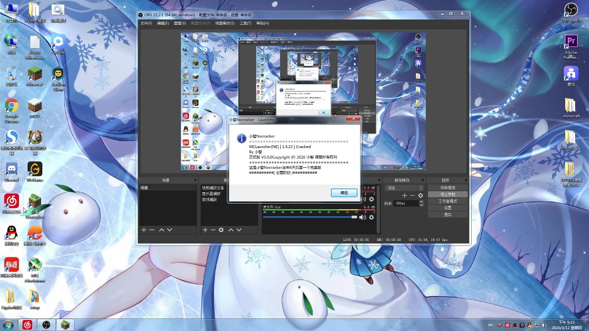Open desktop audio settings gear in OBS mixer
The height and width of the screenshot is (331, 589).
(371, 199)
